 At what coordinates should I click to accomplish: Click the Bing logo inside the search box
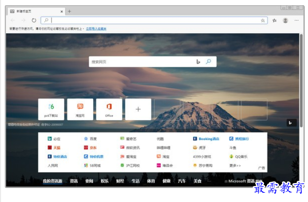(x=198, y=62)
